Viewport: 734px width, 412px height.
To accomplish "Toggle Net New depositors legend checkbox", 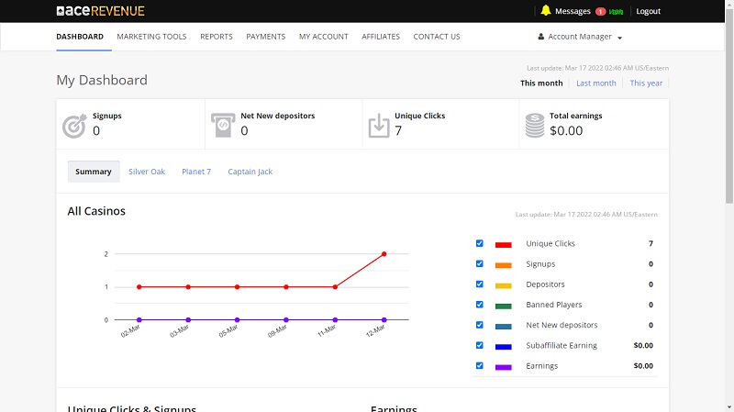I will [x=479, y=325].
